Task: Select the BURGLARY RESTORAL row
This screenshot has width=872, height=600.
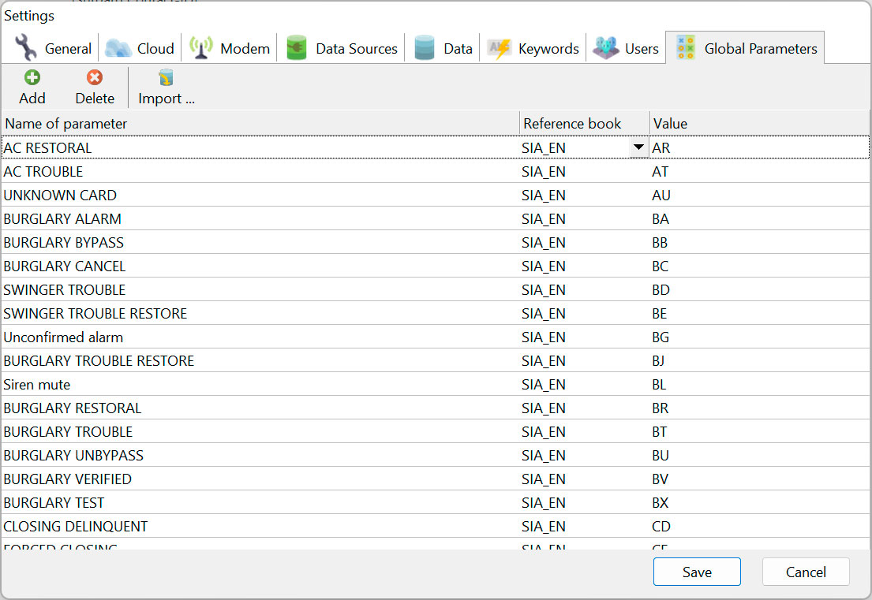Action: [x=436, y=408]
